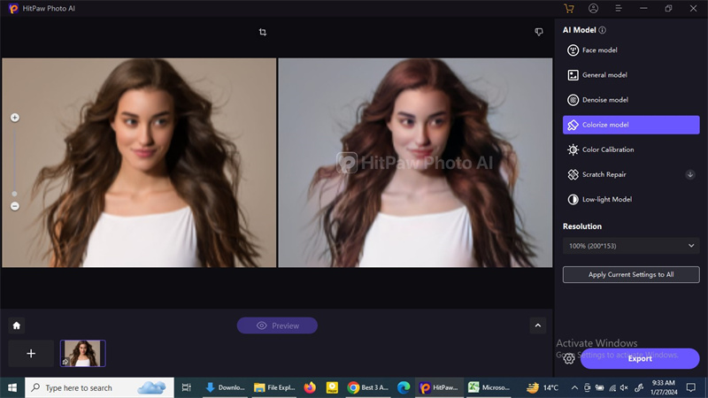
Task: Click the AI Model info icon
Action: [603, 30]
